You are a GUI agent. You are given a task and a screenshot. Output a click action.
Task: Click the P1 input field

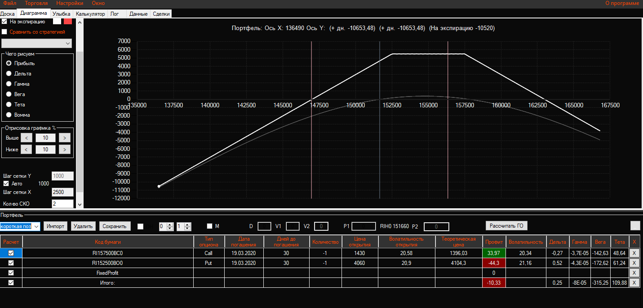coord(364,226)
